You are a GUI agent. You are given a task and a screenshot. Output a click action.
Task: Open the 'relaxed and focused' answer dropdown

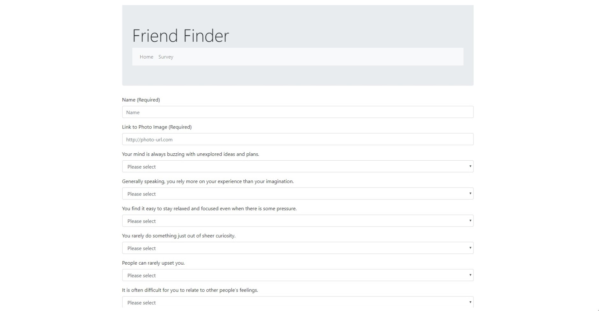click(297, 221)
